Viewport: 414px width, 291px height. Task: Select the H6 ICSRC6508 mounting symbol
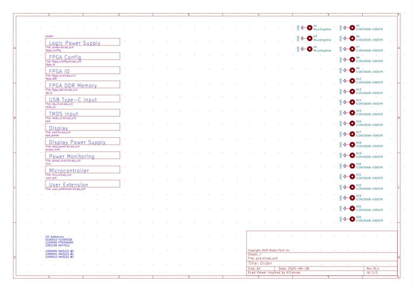[352, 38]
